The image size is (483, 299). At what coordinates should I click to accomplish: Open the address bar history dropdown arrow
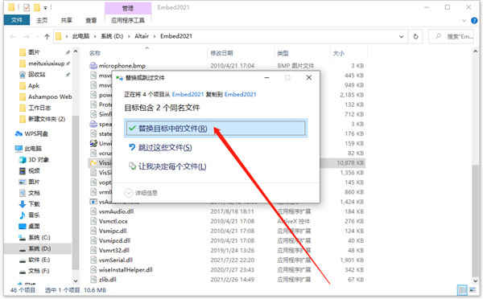coord(402,36)
